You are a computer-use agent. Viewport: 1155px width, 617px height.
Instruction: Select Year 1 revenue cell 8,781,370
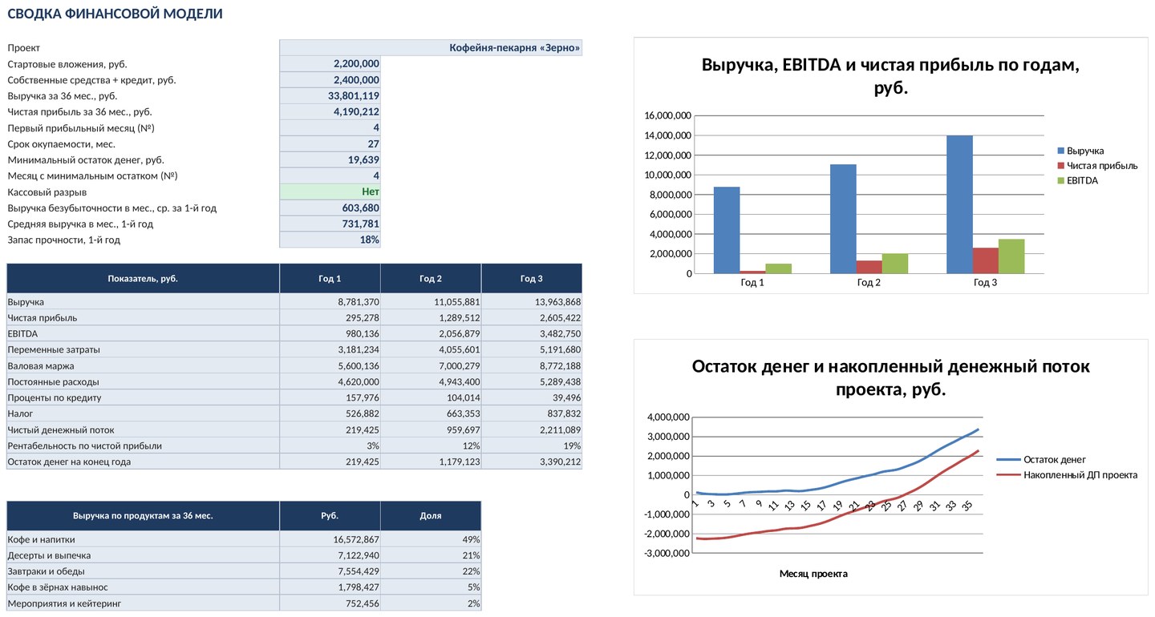330,302
